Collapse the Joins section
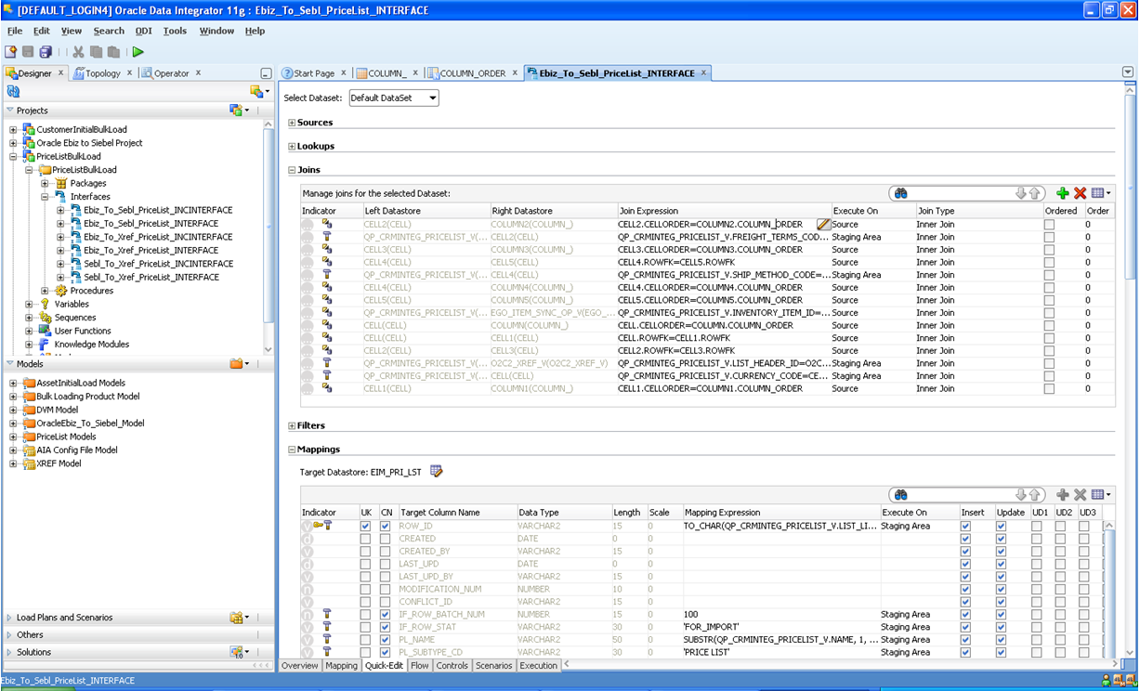The width and height of the screenshot is (1140, 691). pos(292,170)
